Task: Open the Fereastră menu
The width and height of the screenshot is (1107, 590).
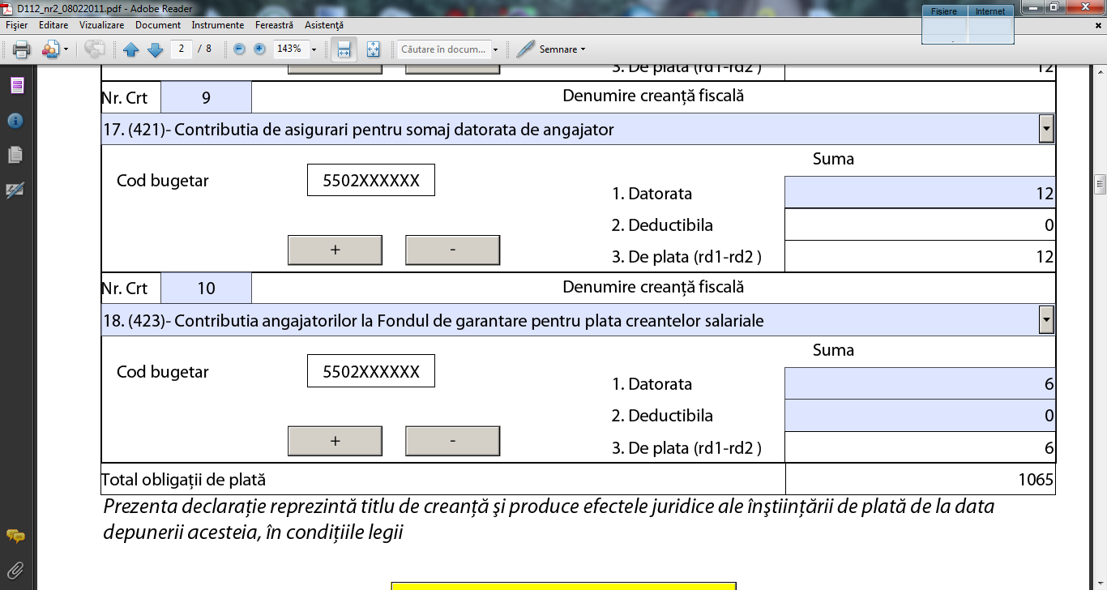Action: tap(274, 25)
